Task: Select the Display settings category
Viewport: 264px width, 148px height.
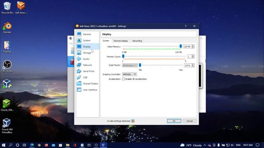Action: (87, 46)
